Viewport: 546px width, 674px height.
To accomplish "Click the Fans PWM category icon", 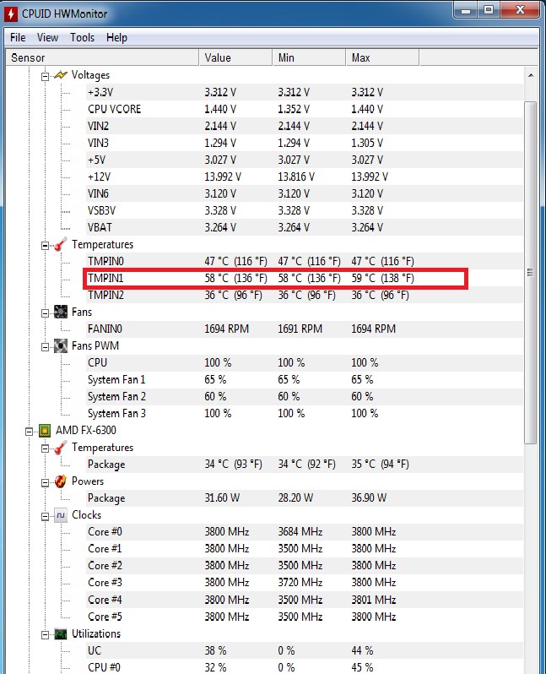I will pyautogui.click(x=61, y=346).
